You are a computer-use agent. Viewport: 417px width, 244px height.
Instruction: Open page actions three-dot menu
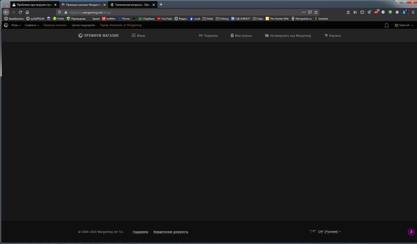[303, 12]
